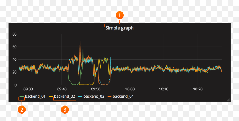239x121 pixels.
Task: Click the 40 y-axis value
Action: click(x=14, y=59)
